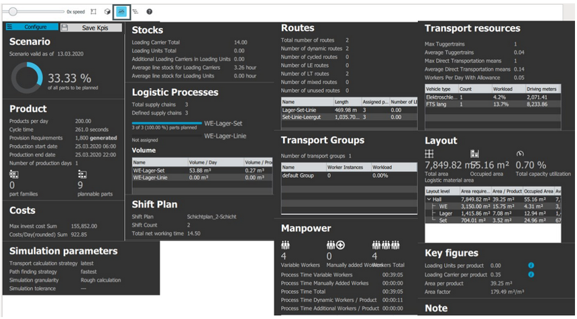Click the Manually added Workers plus icon

click(x=335, y=245)
